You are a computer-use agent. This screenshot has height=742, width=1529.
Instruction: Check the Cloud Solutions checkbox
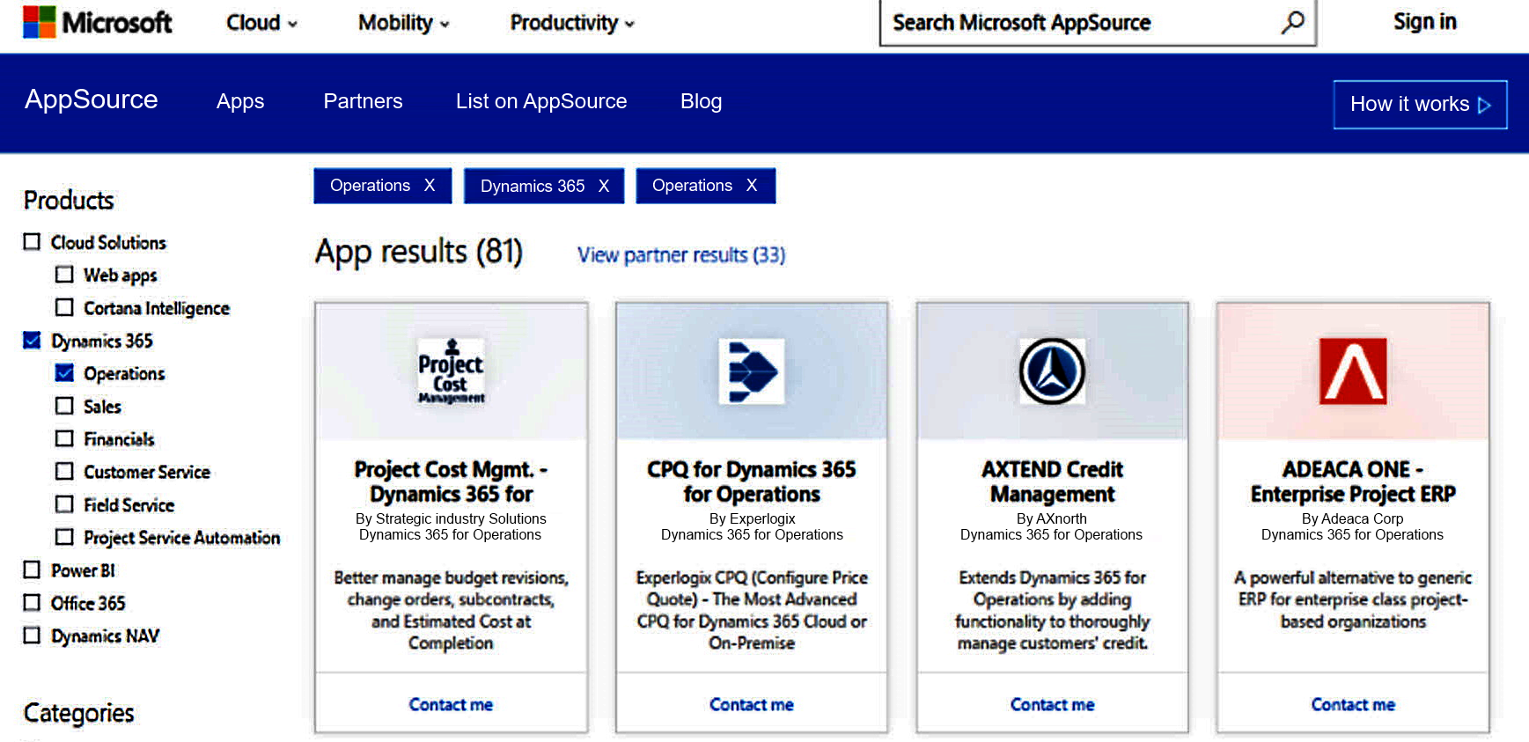click(x=32, y=242)
